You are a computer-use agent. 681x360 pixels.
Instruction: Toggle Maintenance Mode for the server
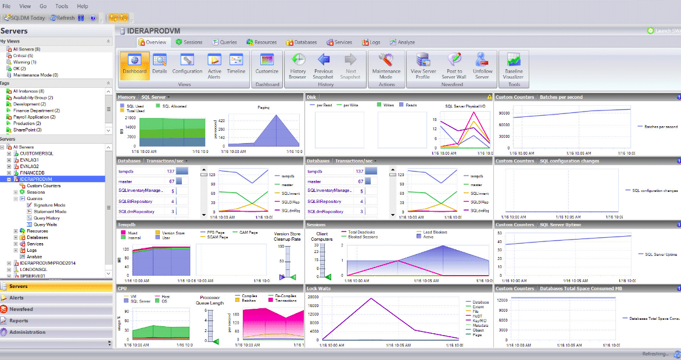tap(386, 66)
